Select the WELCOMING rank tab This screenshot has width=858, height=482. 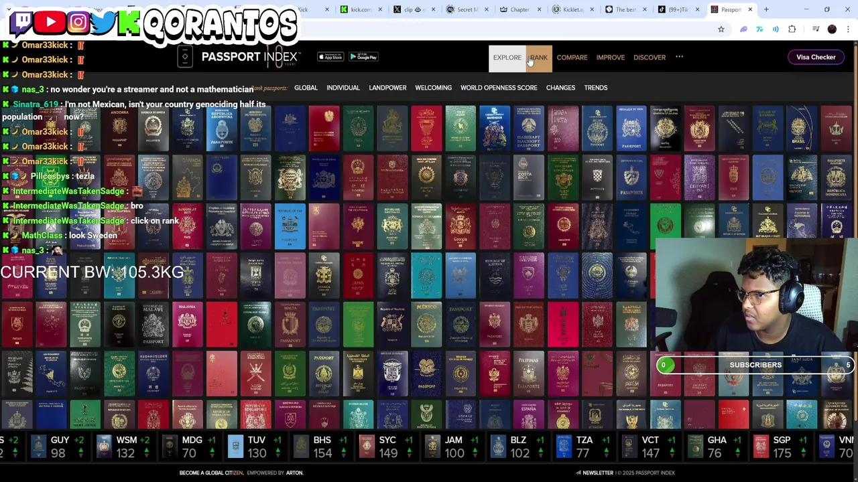[433, 88]
